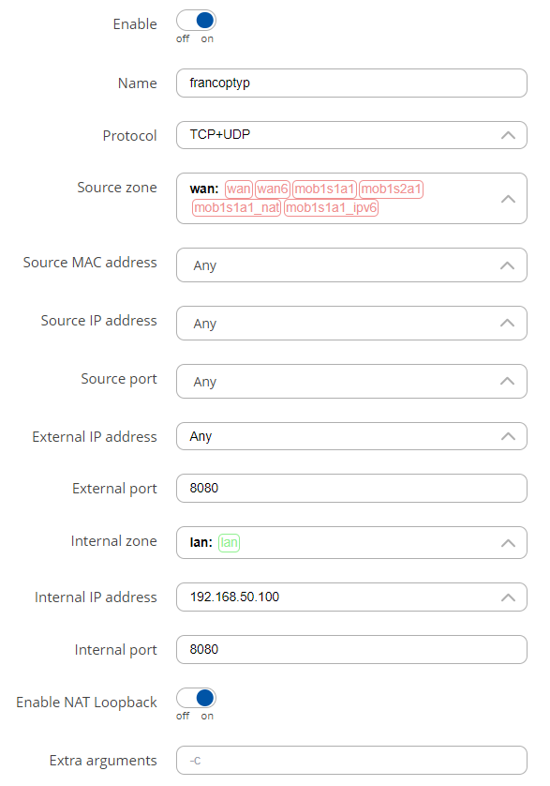
Task: Toggle the Enable NAT Loopback switch
Action: [x=196, y=698]
